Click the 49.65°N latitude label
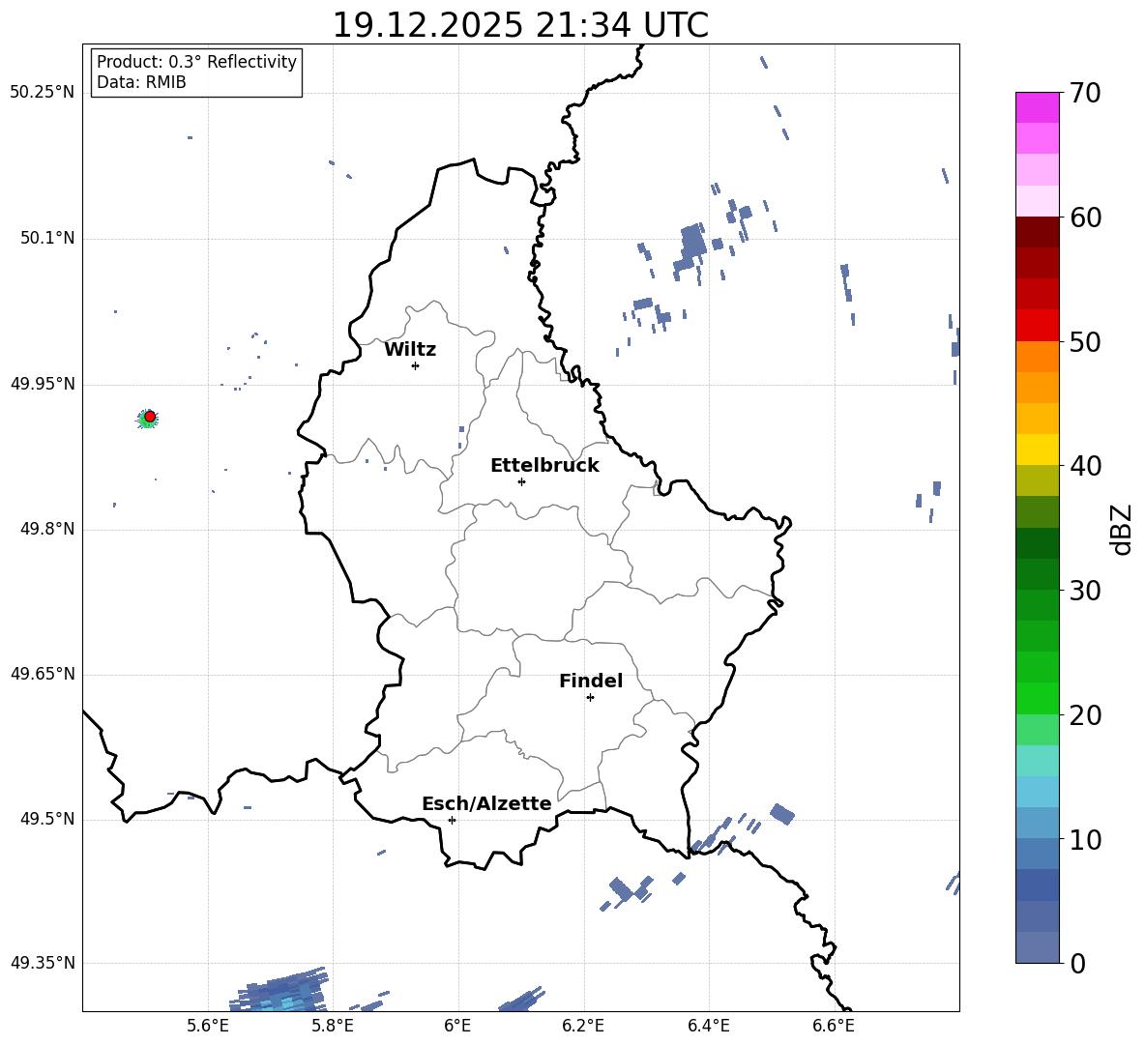 point(43,674)
